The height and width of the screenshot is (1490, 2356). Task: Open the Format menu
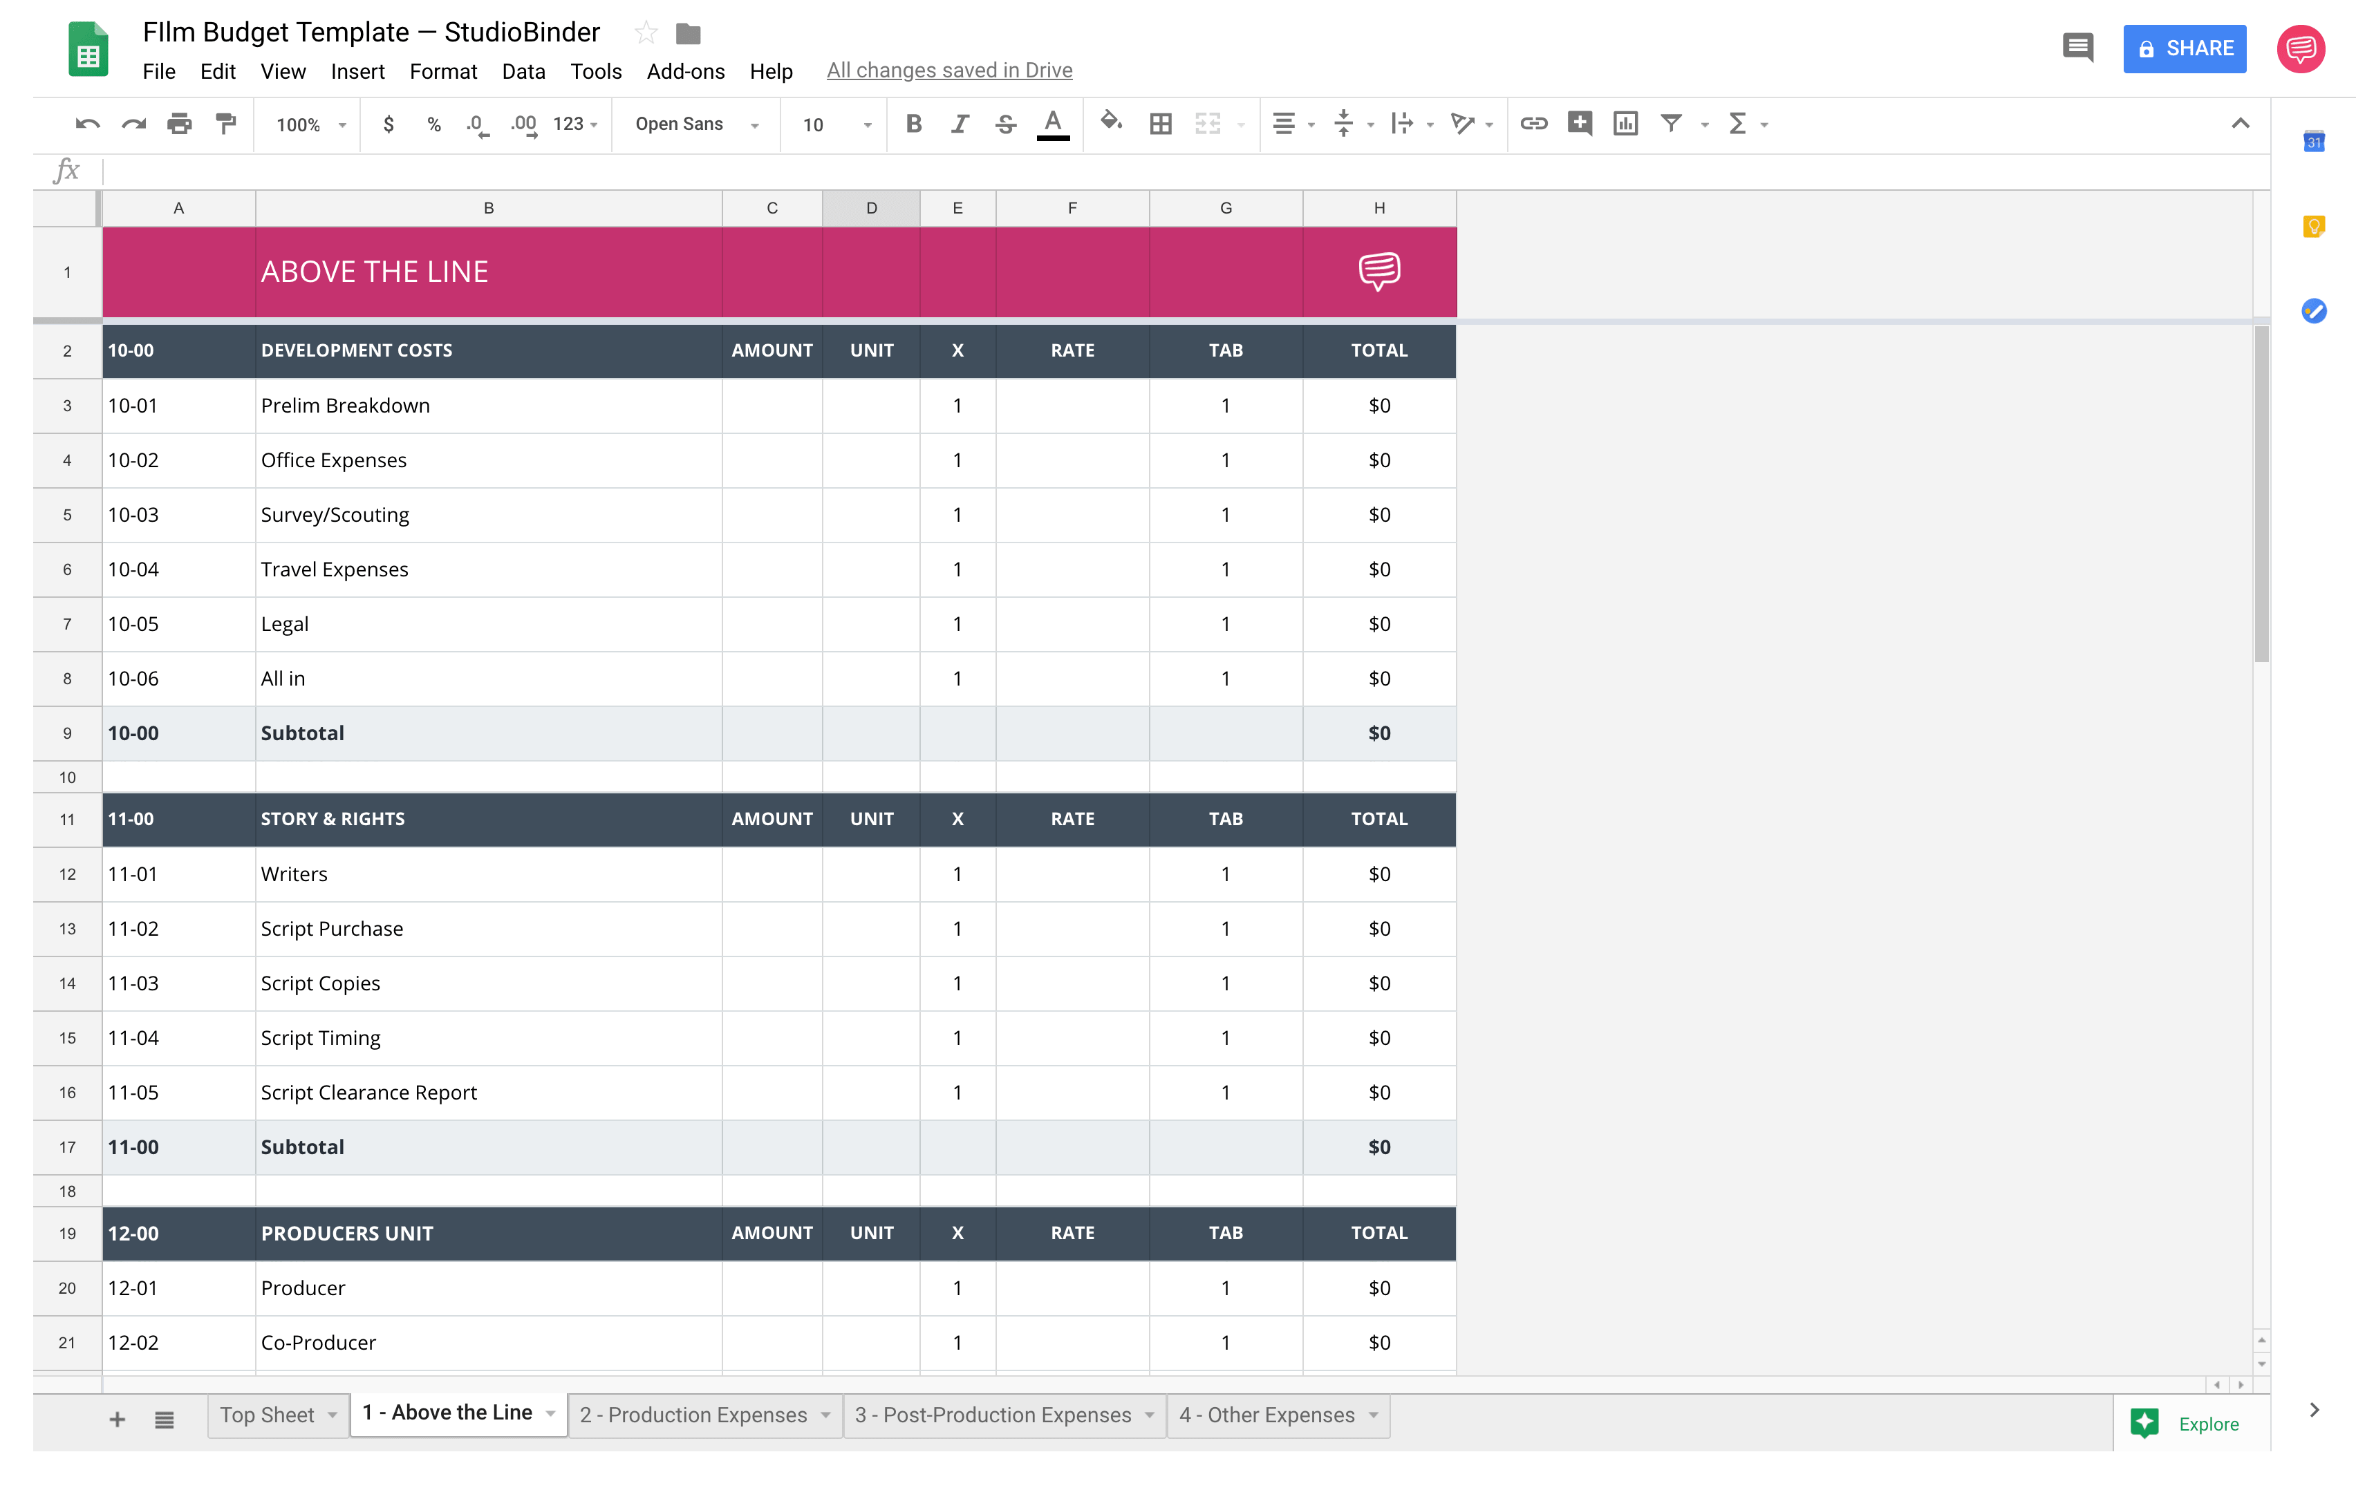[441, 70]
